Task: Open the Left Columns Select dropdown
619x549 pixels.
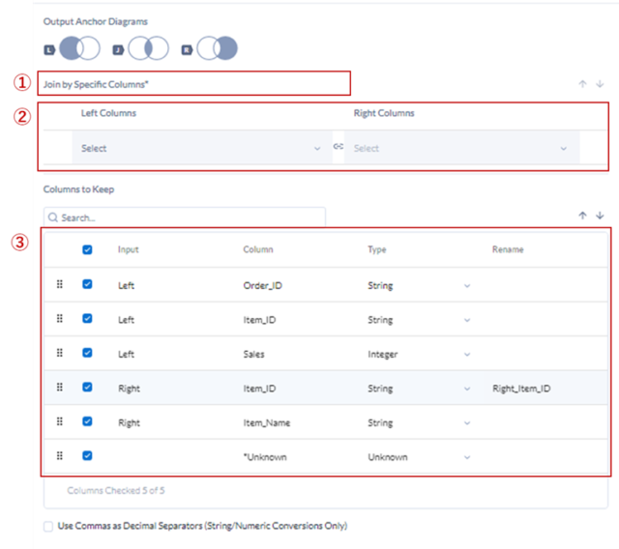Action: 202,148
